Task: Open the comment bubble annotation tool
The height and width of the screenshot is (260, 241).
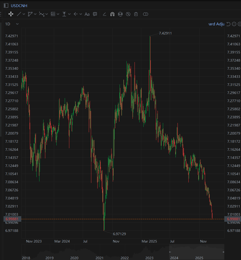Action: [95, 14]
